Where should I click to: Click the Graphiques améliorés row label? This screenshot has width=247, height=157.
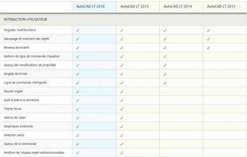tap(18, 126)
